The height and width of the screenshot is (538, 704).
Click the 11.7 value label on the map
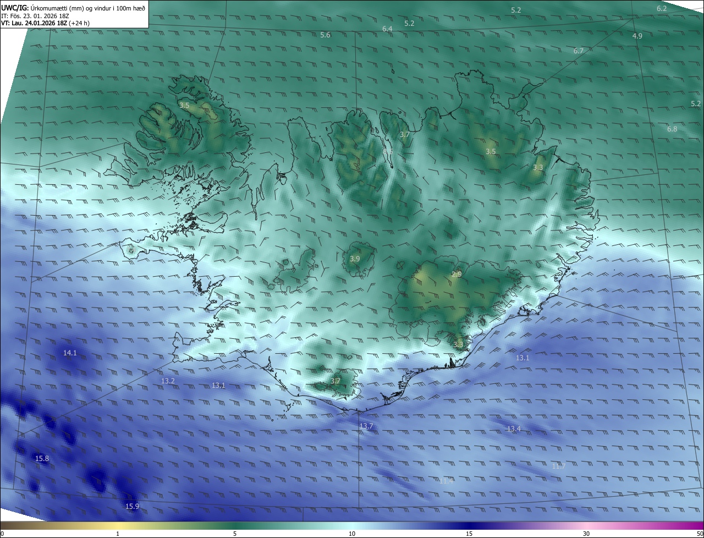[558, 466]
